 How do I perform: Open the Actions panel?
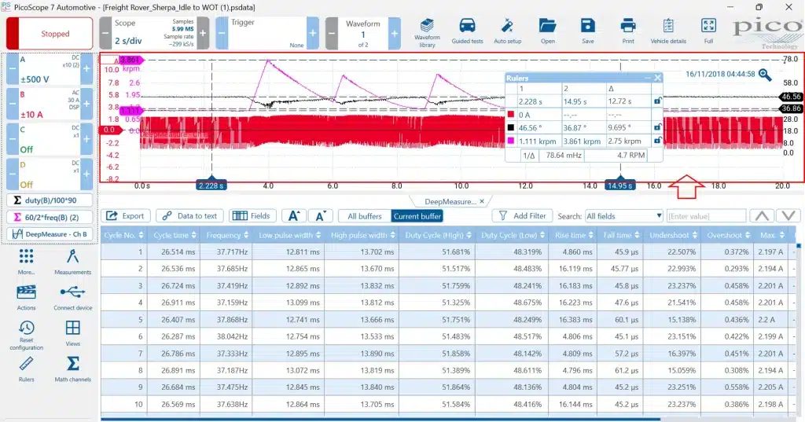pos(26,297)
